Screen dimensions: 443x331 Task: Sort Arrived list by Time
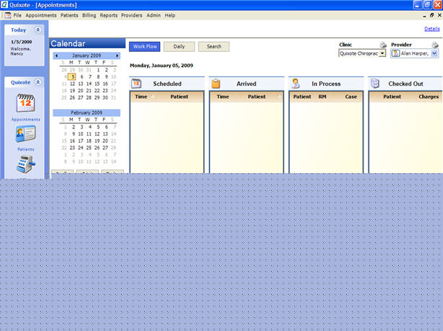(x=223, y=97)
